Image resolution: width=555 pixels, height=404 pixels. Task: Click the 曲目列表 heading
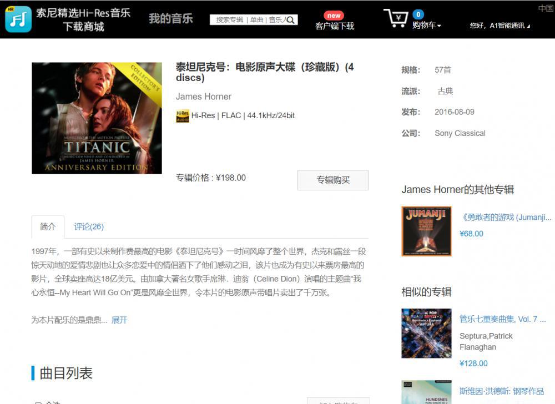click(x=66, y=373)
